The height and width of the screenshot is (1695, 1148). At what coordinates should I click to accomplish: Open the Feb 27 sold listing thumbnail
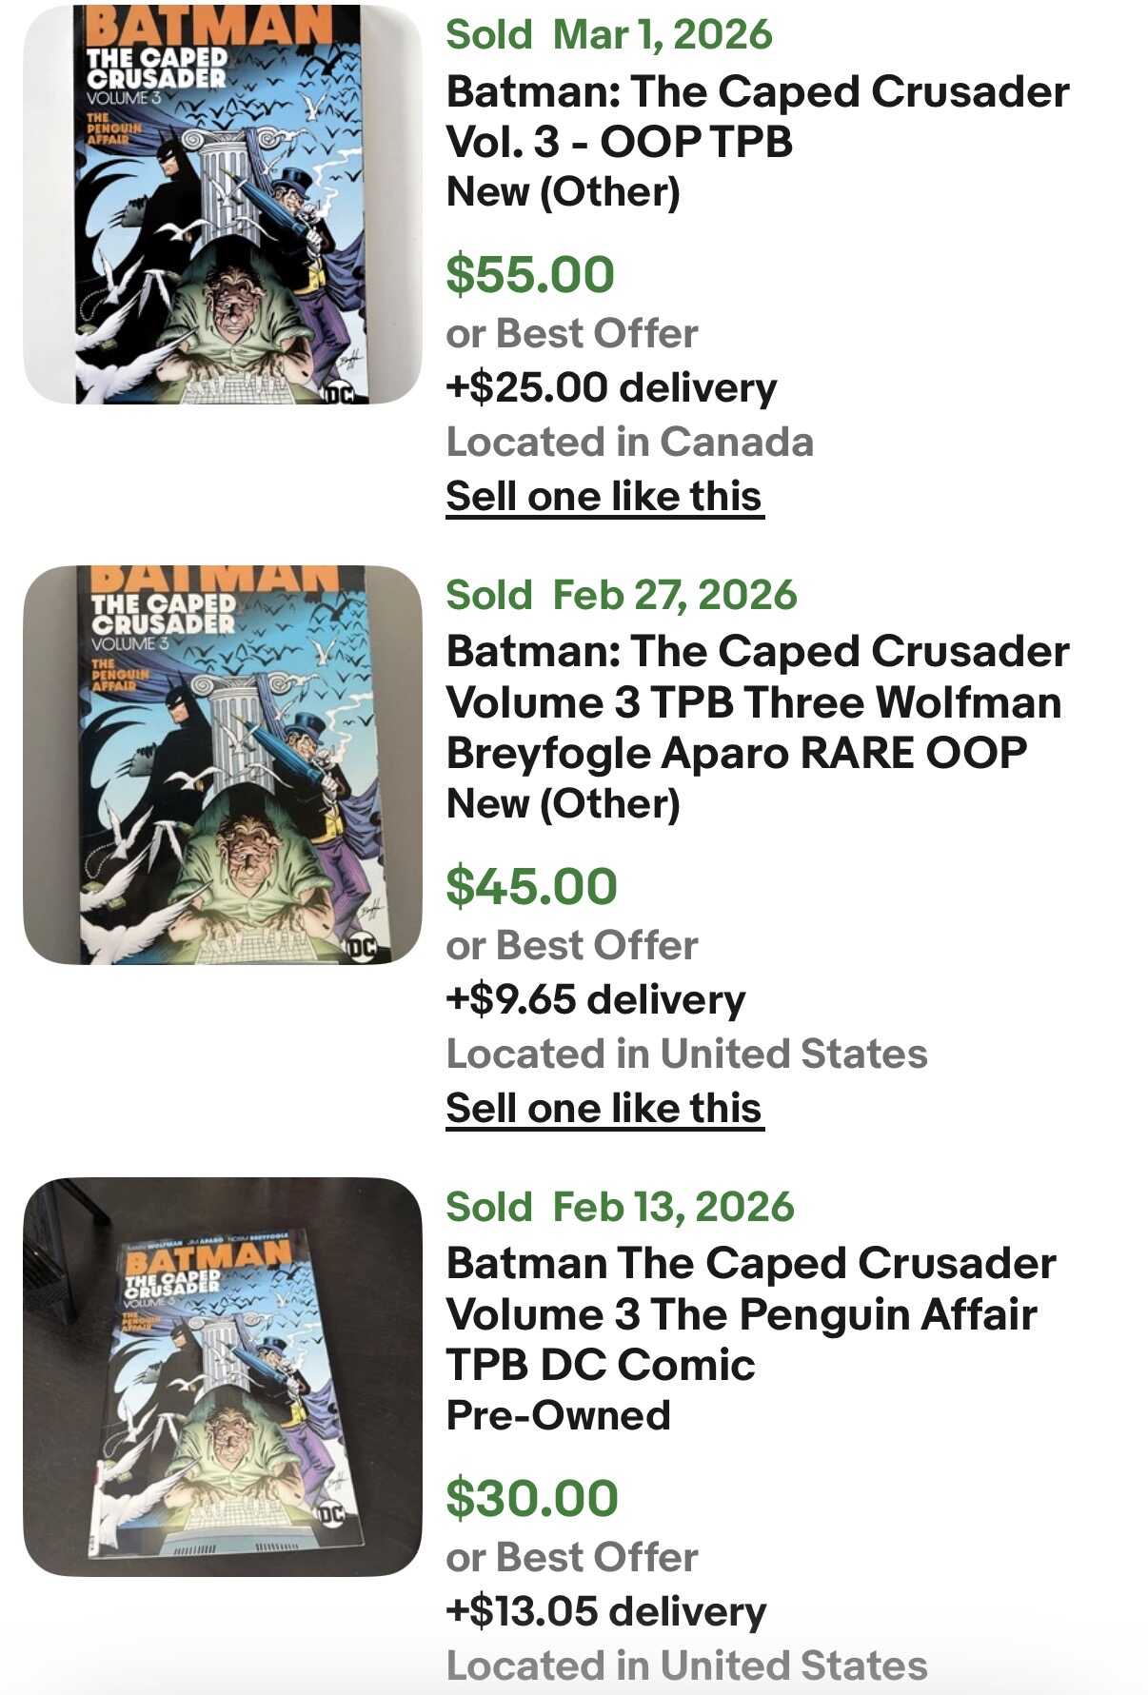tap(222, 765)
